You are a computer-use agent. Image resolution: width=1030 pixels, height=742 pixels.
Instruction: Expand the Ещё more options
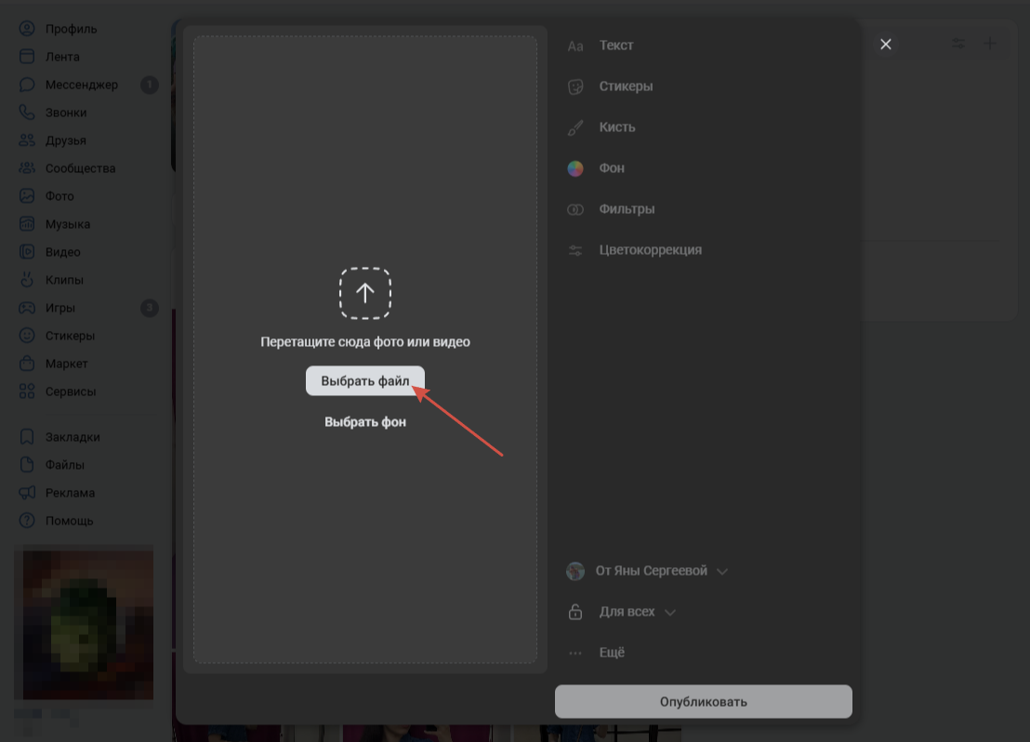[596, 653]
